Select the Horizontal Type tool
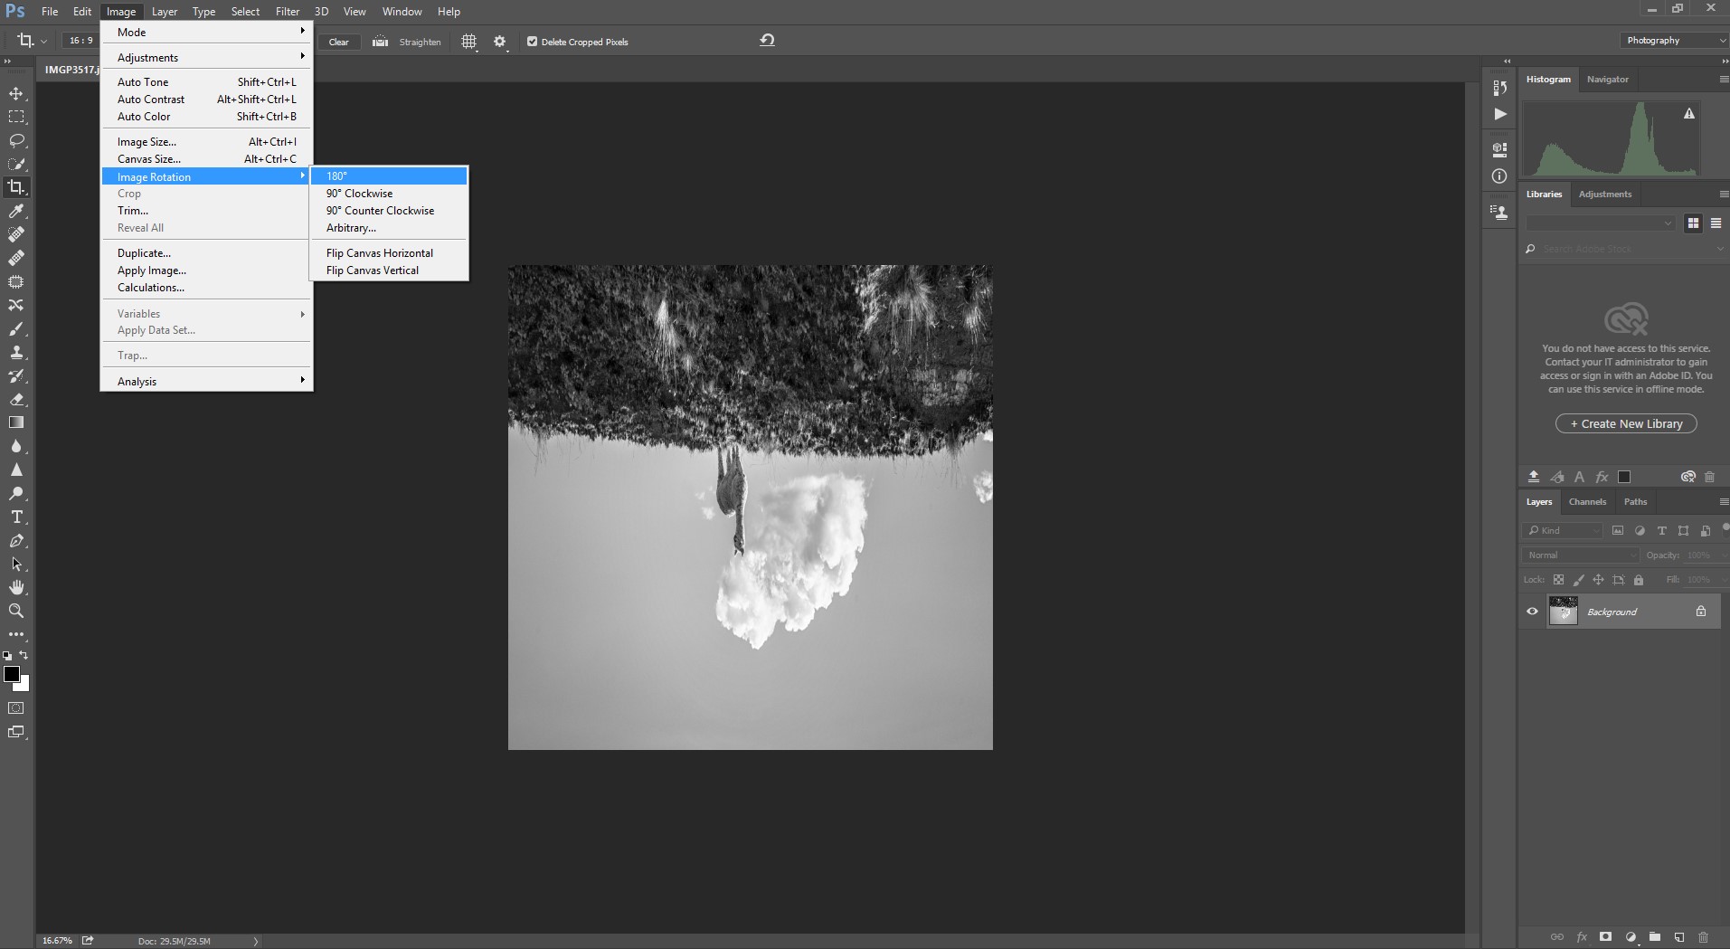Screen dimensions: 1730x949 click(16, 517)
